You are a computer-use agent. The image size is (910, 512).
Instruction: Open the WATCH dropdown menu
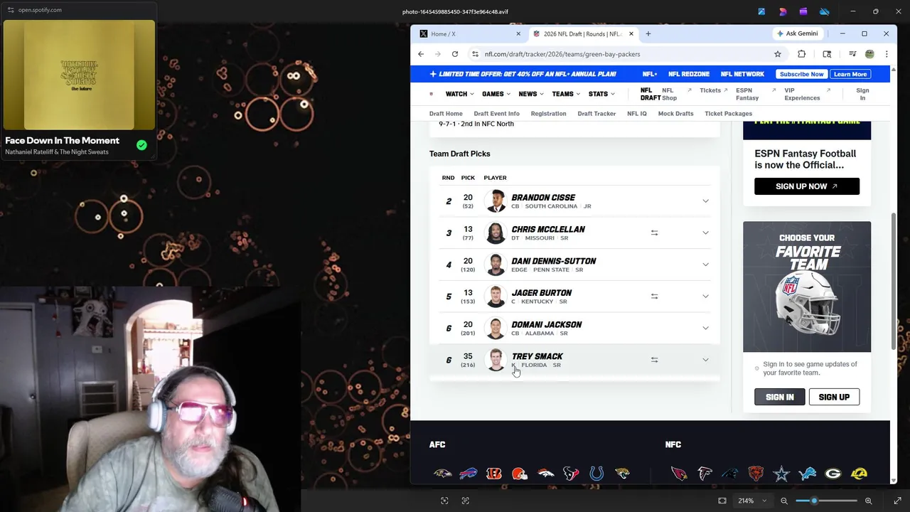[459, 94]
